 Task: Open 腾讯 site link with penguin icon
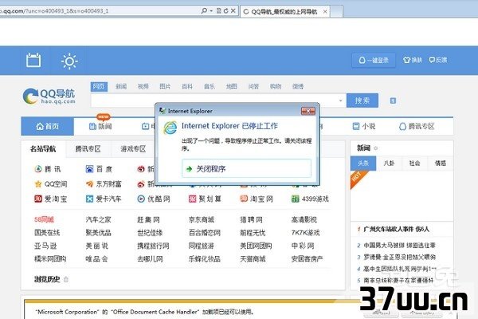point(48,169)
